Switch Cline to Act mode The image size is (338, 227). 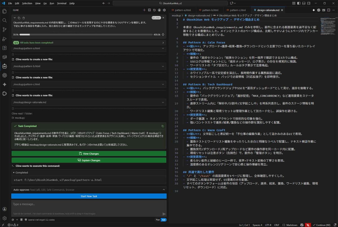[x=164, y=220]
